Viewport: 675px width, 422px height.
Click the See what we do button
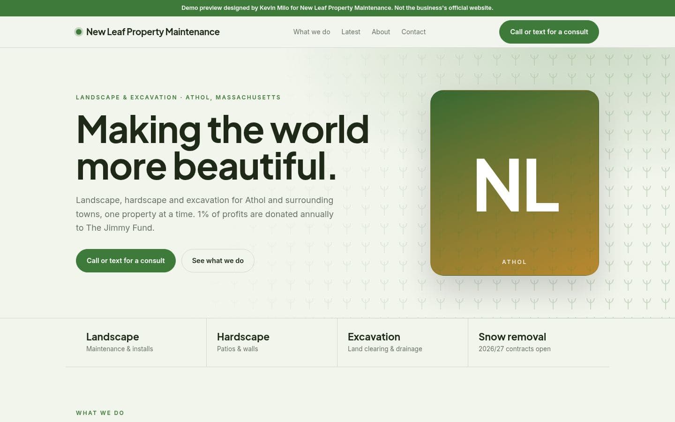(218, 261)
